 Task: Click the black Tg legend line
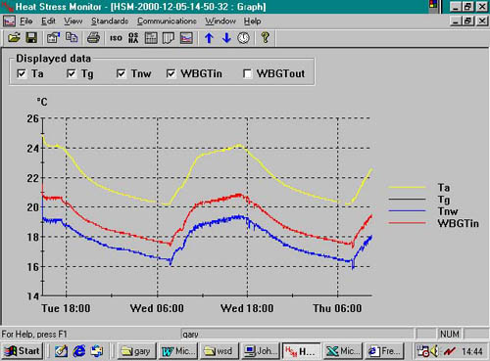[407, 199]
